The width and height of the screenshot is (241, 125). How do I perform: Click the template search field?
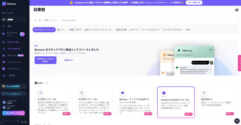click(x=135, y=20)
